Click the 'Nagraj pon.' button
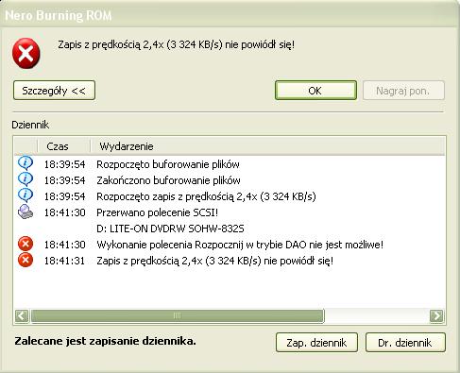460x373 pixels. (403, 91)
